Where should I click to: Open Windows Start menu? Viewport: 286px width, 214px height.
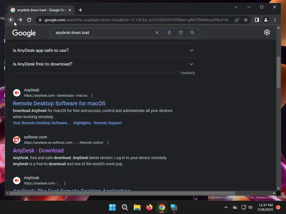pos(112,207)
